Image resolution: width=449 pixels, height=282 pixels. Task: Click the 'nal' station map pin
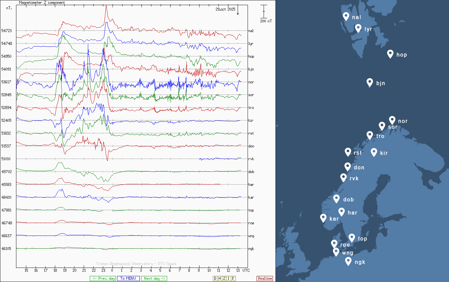[x=346, y=16]
